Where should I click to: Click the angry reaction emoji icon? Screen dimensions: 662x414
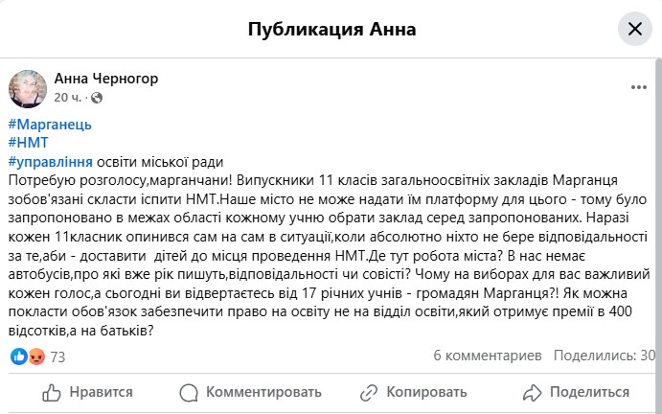(36, 356)
